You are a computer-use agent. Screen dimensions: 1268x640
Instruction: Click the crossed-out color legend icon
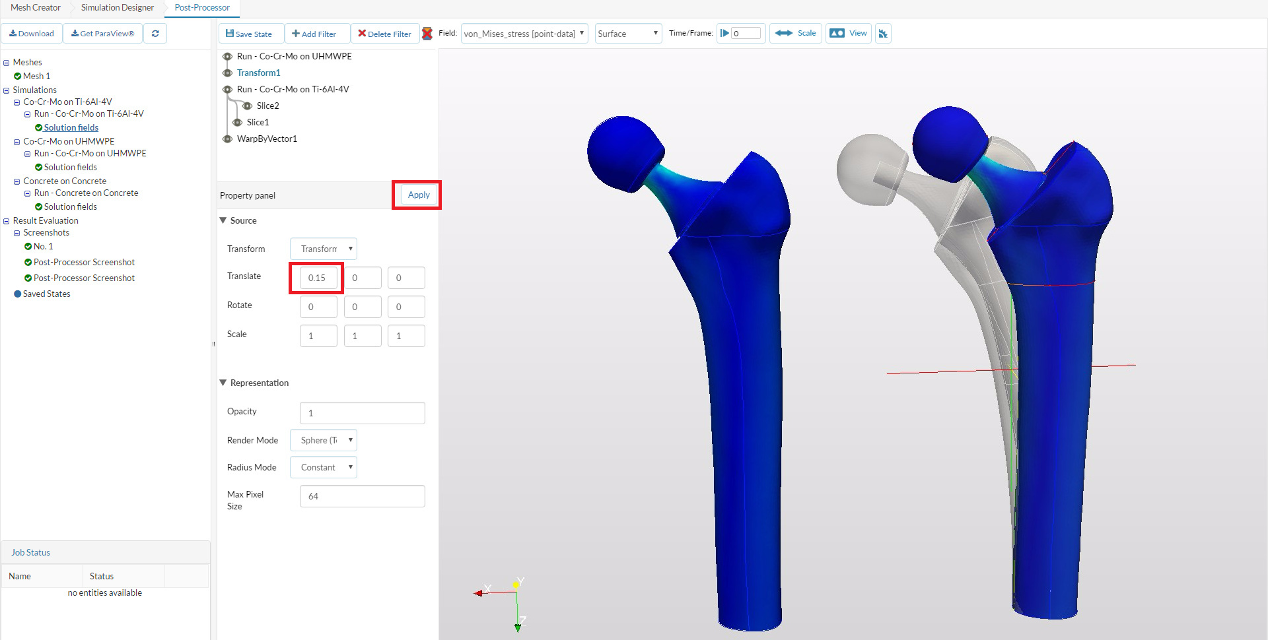[x=427, y=34]
